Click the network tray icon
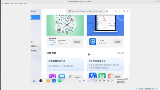160x90 pixels. tap(96, 81)
